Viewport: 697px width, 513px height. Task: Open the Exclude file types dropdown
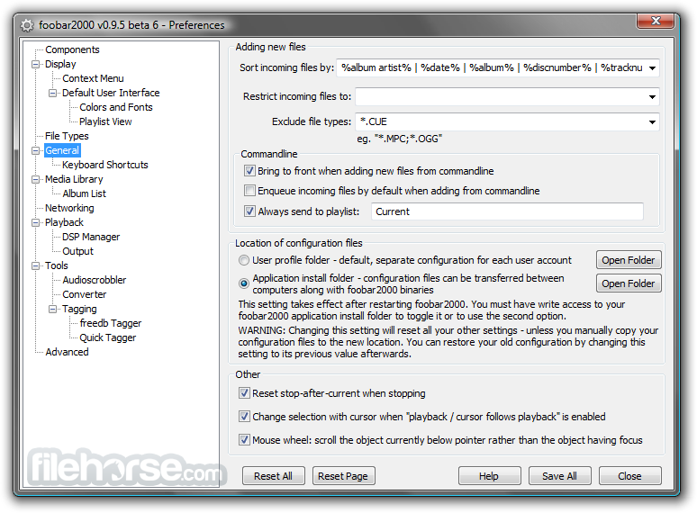(651, 122)
